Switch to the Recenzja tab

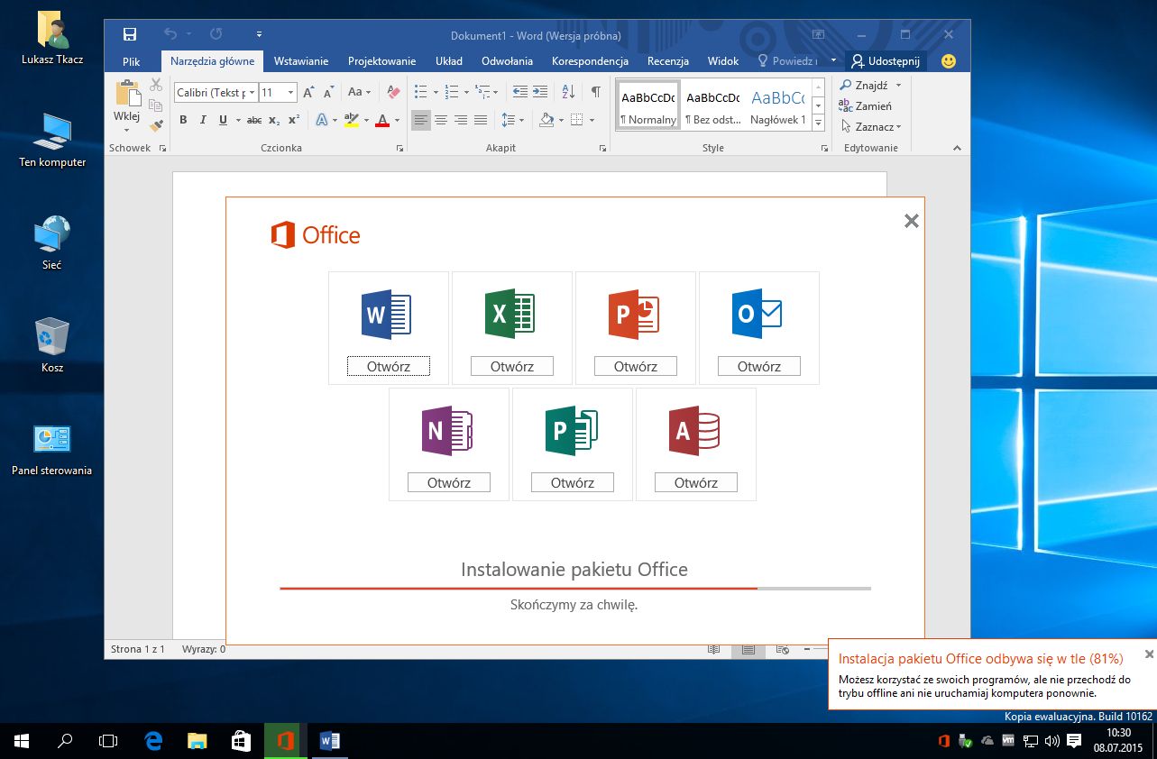[x=668, y=61]
